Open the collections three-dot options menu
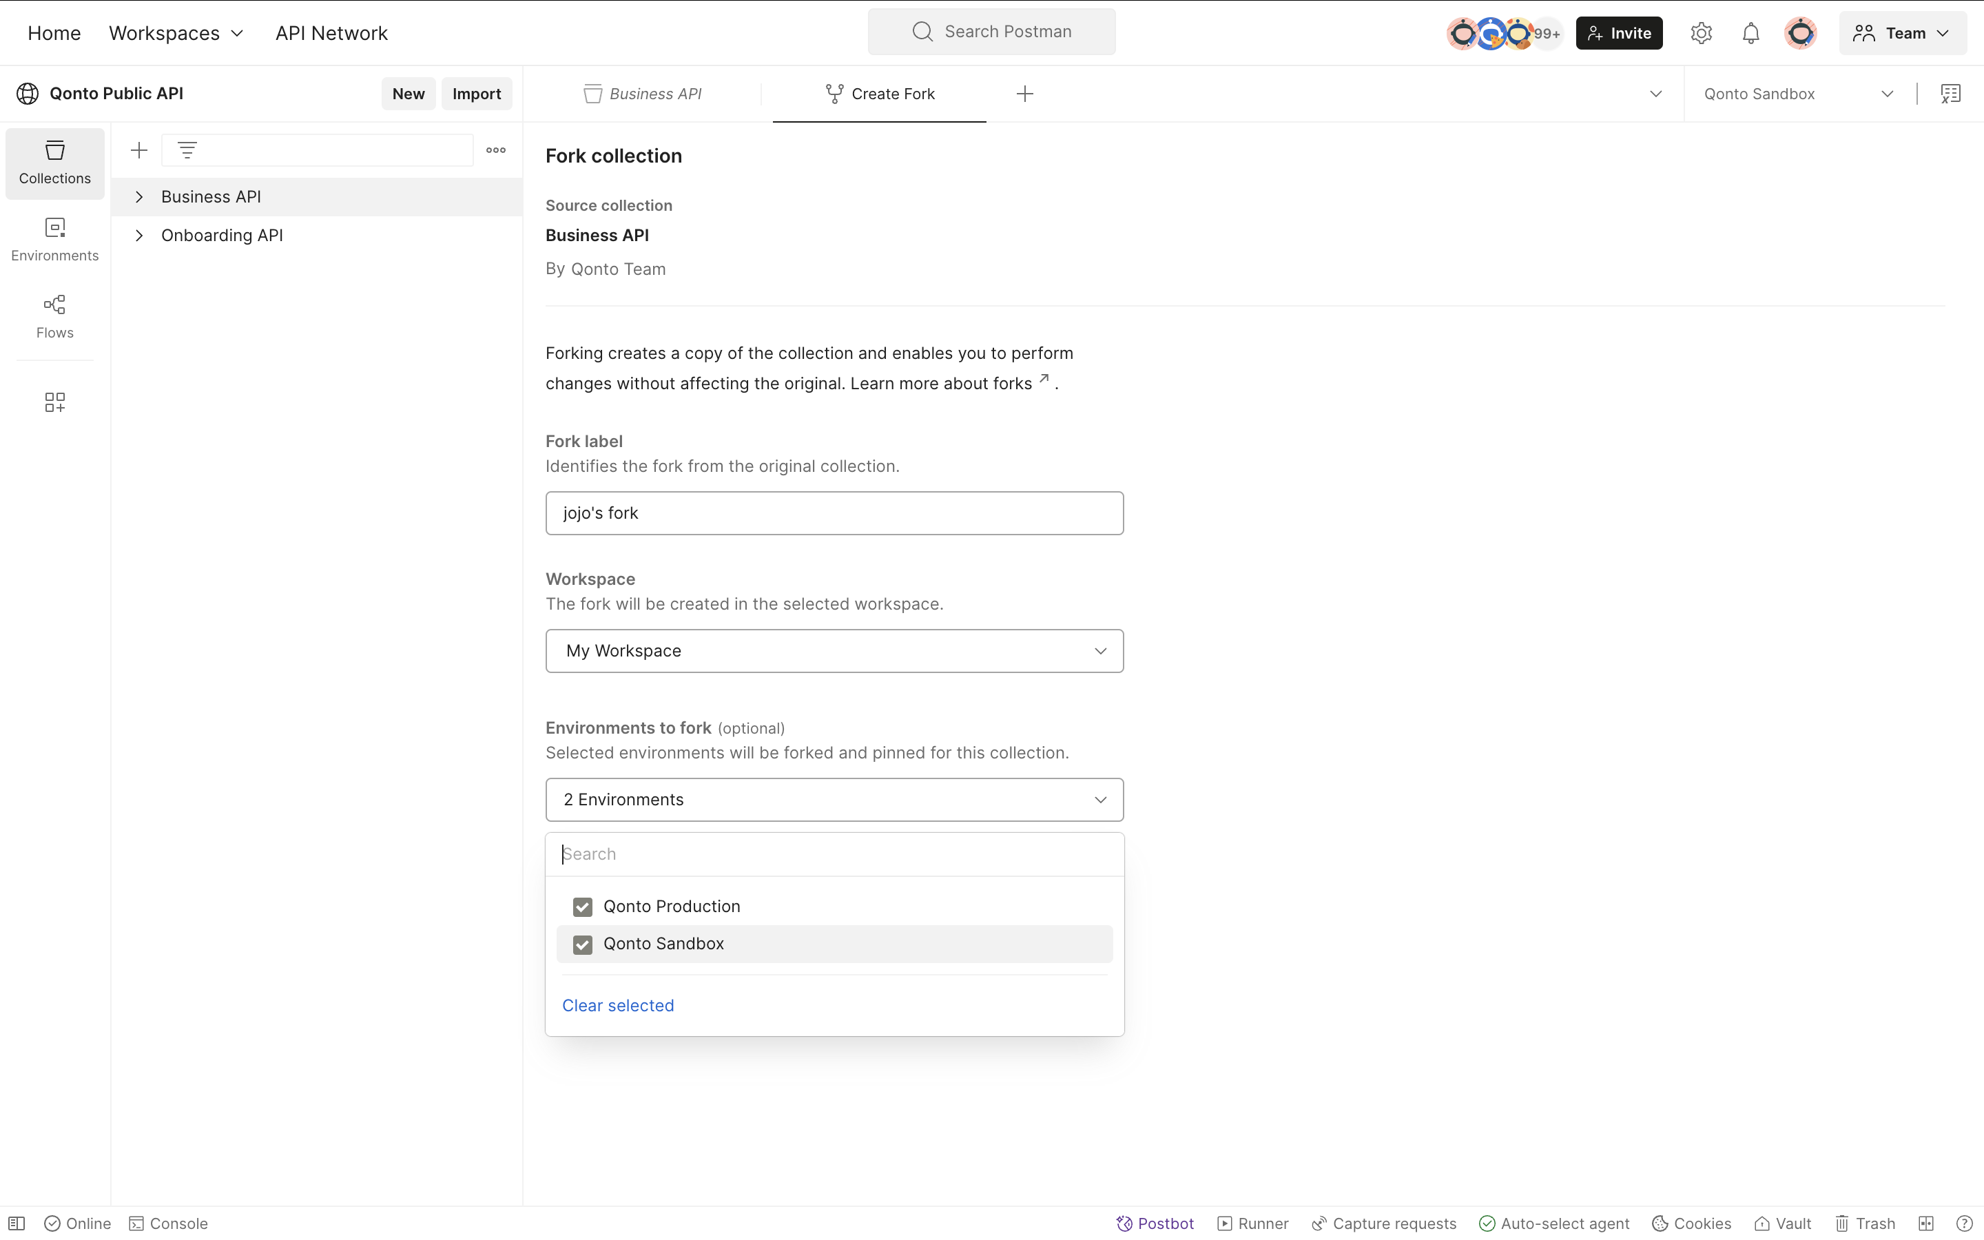Image resolution: width=1984 pixels, height=1240 pixels. tap(496, 150)
